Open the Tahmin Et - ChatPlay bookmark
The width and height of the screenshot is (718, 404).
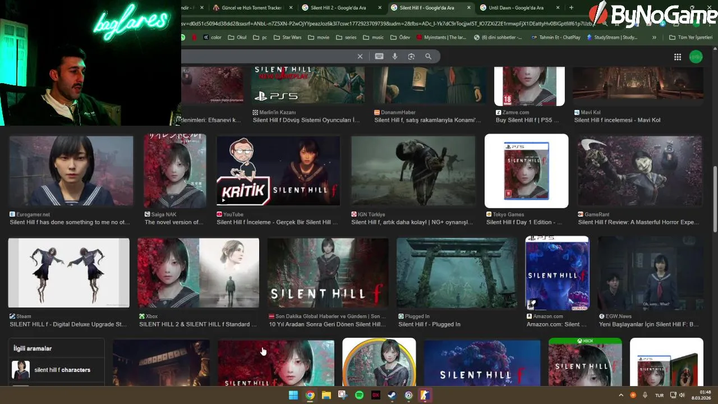point(556,38)
